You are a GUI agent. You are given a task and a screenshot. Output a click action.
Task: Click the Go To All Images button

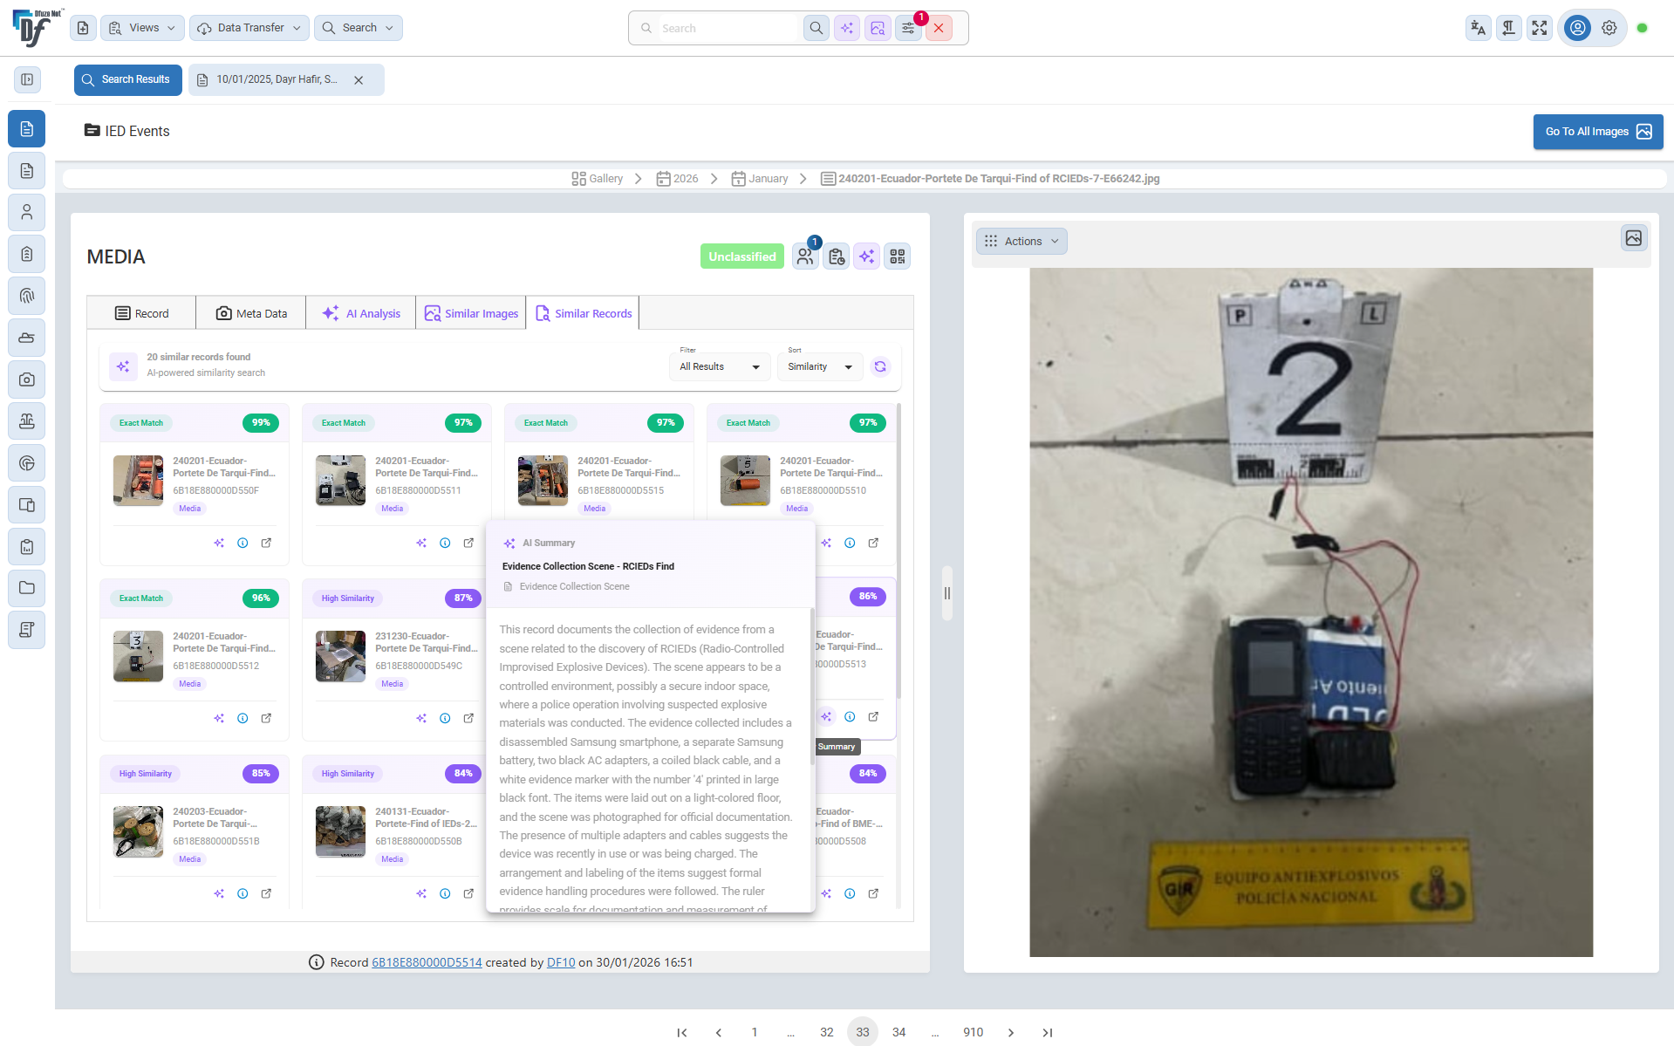tap(1597, 131)
